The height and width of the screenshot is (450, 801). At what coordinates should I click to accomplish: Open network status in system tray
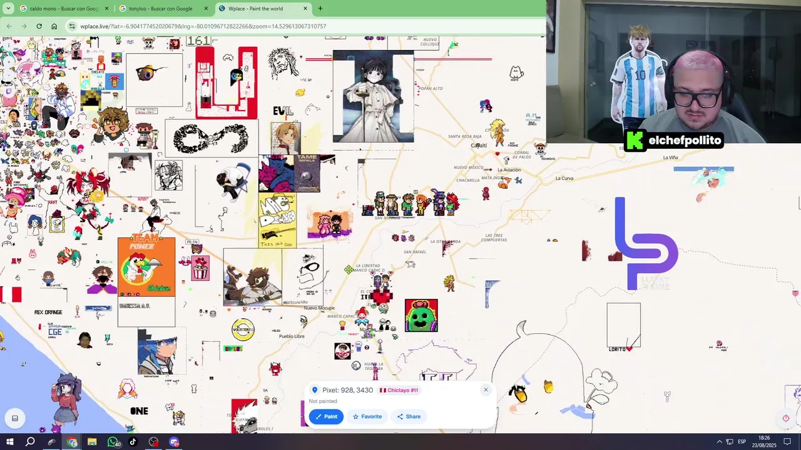coord(730,442)
